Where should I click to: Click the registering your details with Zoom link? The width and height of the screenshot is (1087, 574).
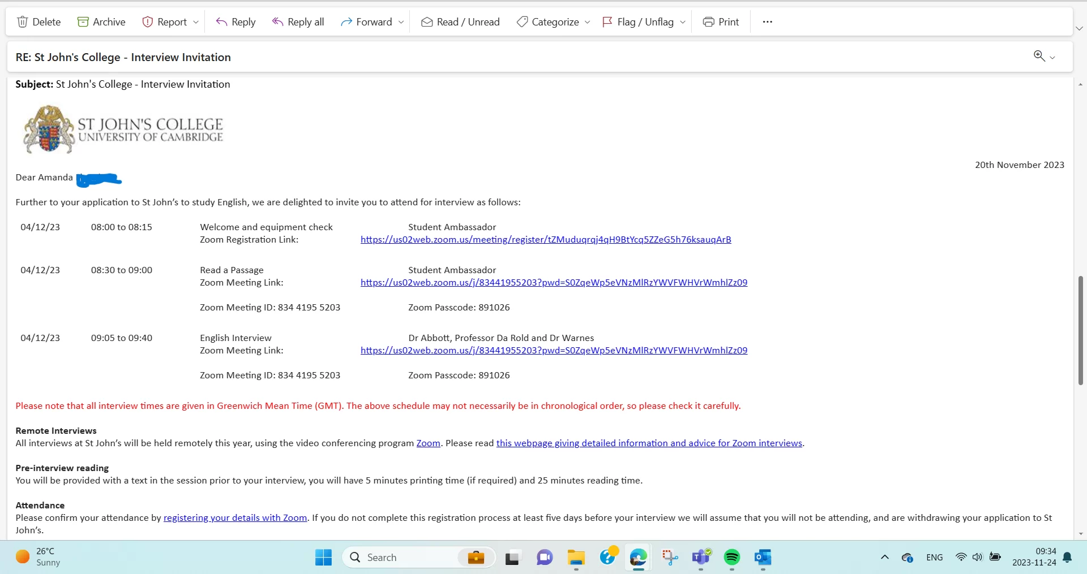[235, 518]
